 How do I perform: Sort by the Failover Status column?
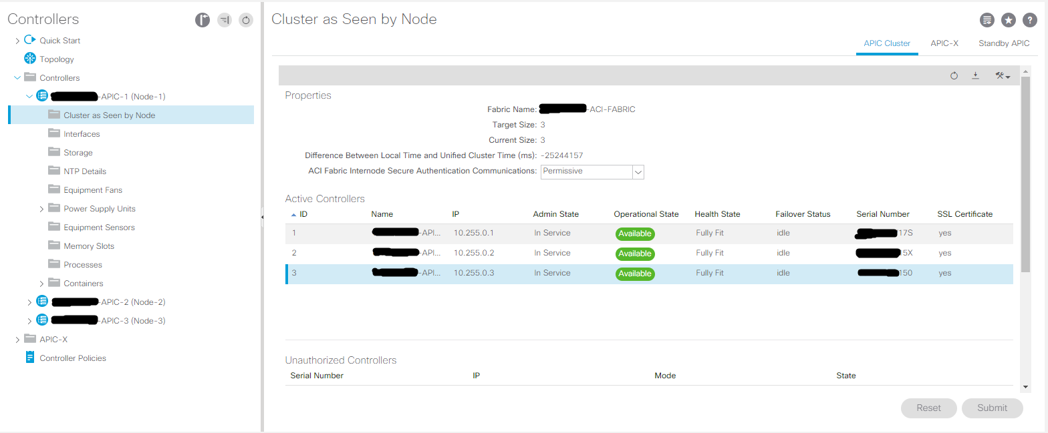point(803,214)
